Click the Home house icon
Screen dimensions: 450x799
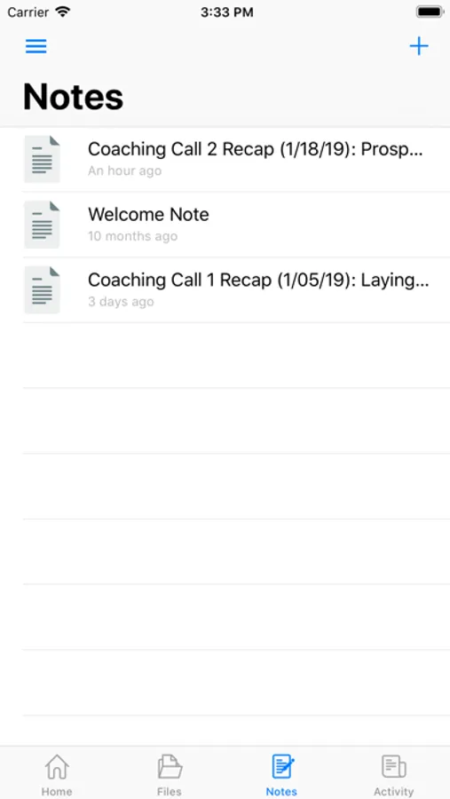tap(57, 766)
